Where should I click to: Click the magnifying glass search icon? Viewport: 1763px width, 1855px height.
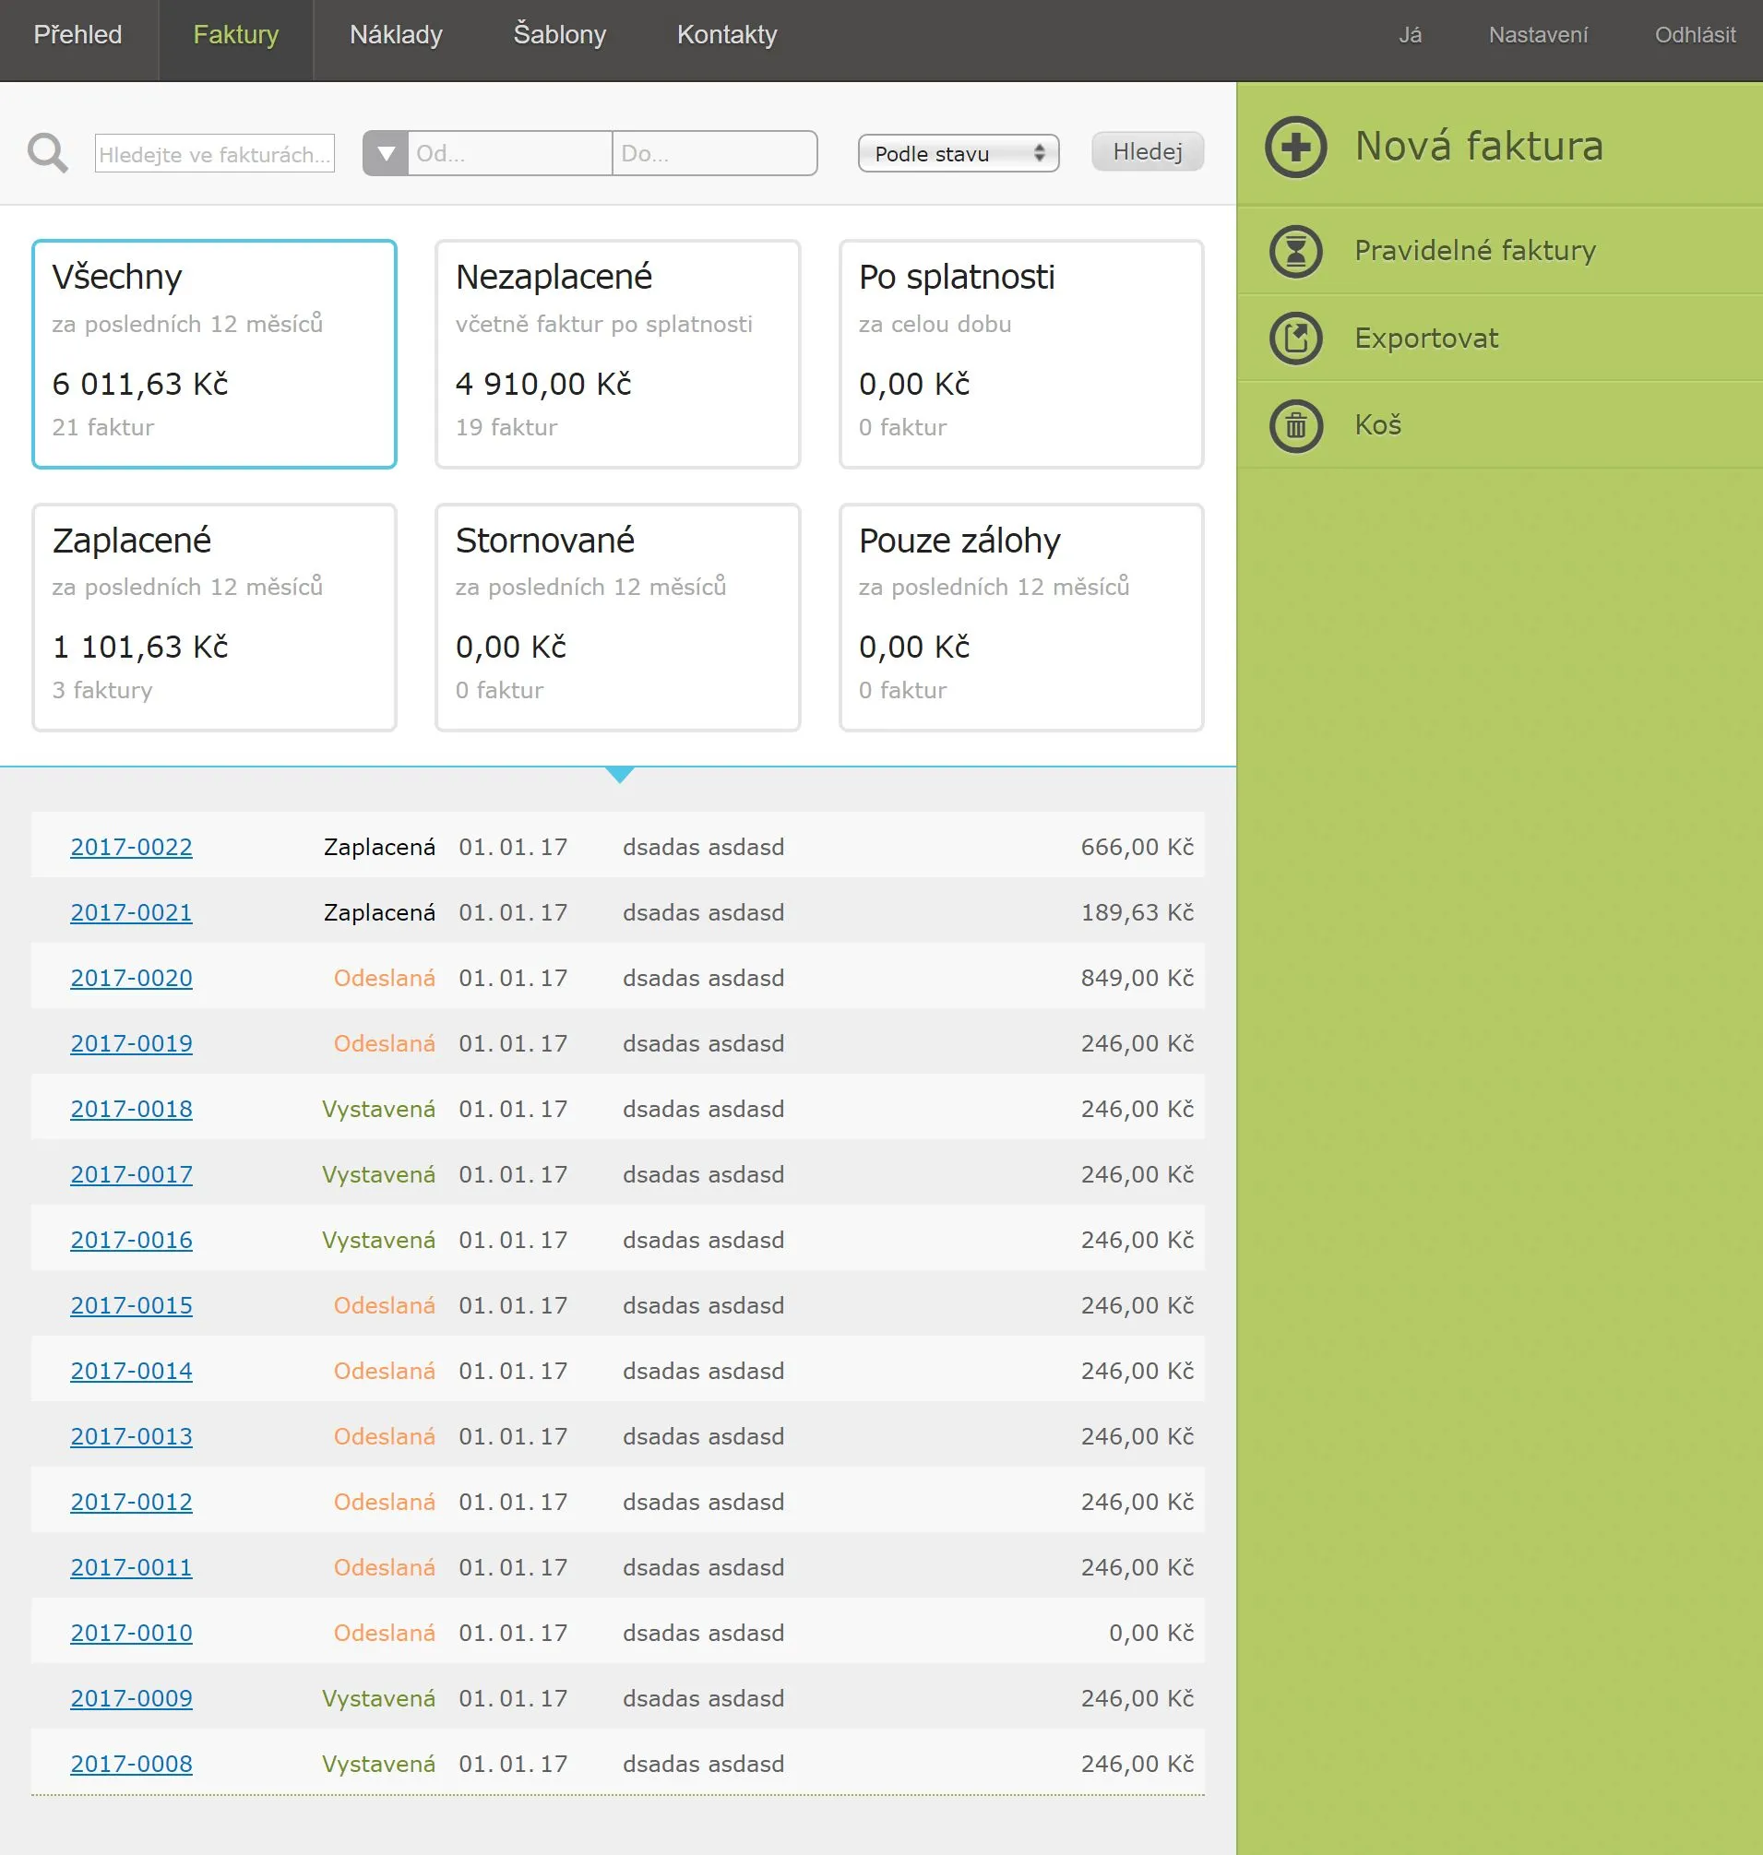pos(48,153)
